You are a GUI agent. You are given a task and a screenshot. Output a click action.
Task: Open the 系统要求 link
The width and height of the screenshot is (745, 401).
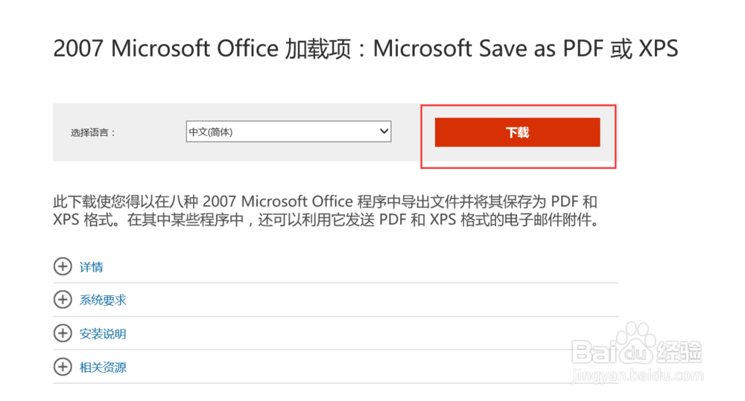(x=103, y=301)
